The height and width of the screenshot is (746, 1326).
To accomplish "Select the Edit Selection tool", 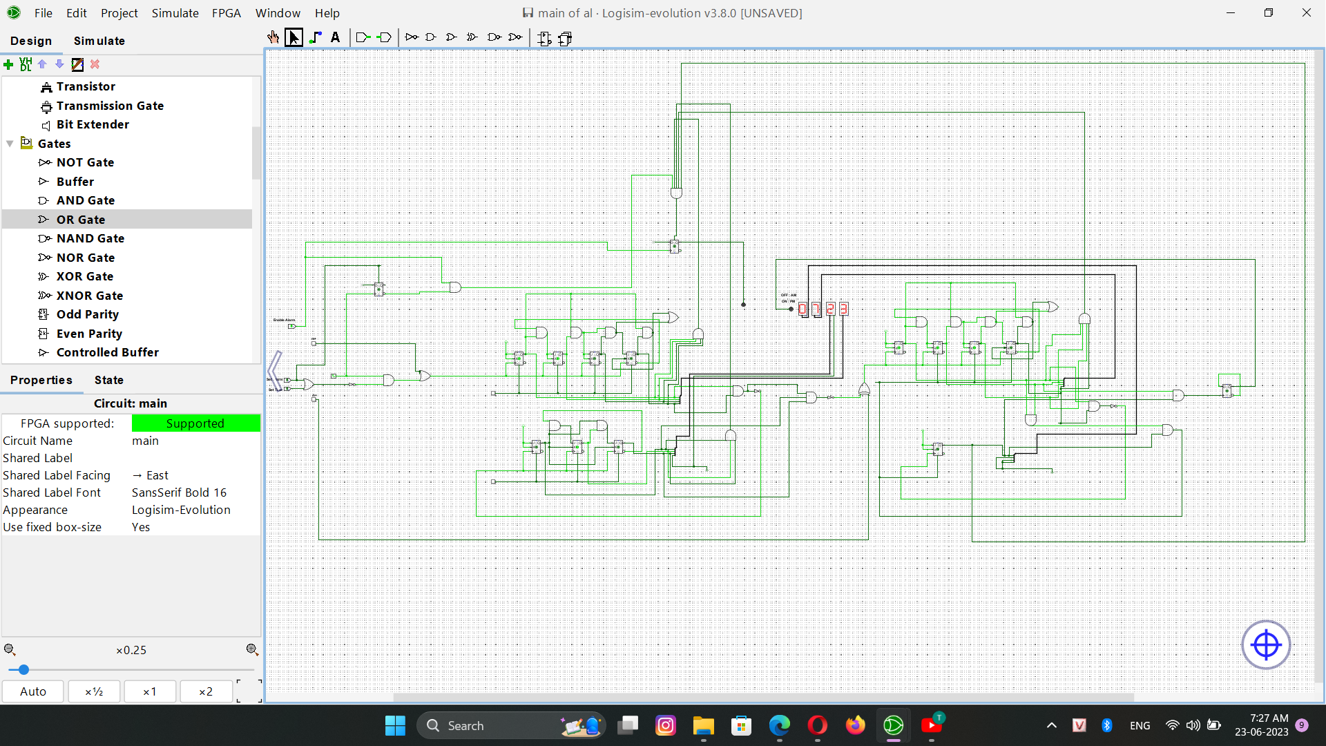I will 294,37.
